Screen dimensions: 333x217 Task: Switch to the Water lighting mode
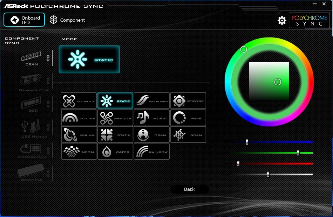pos(115,152)
